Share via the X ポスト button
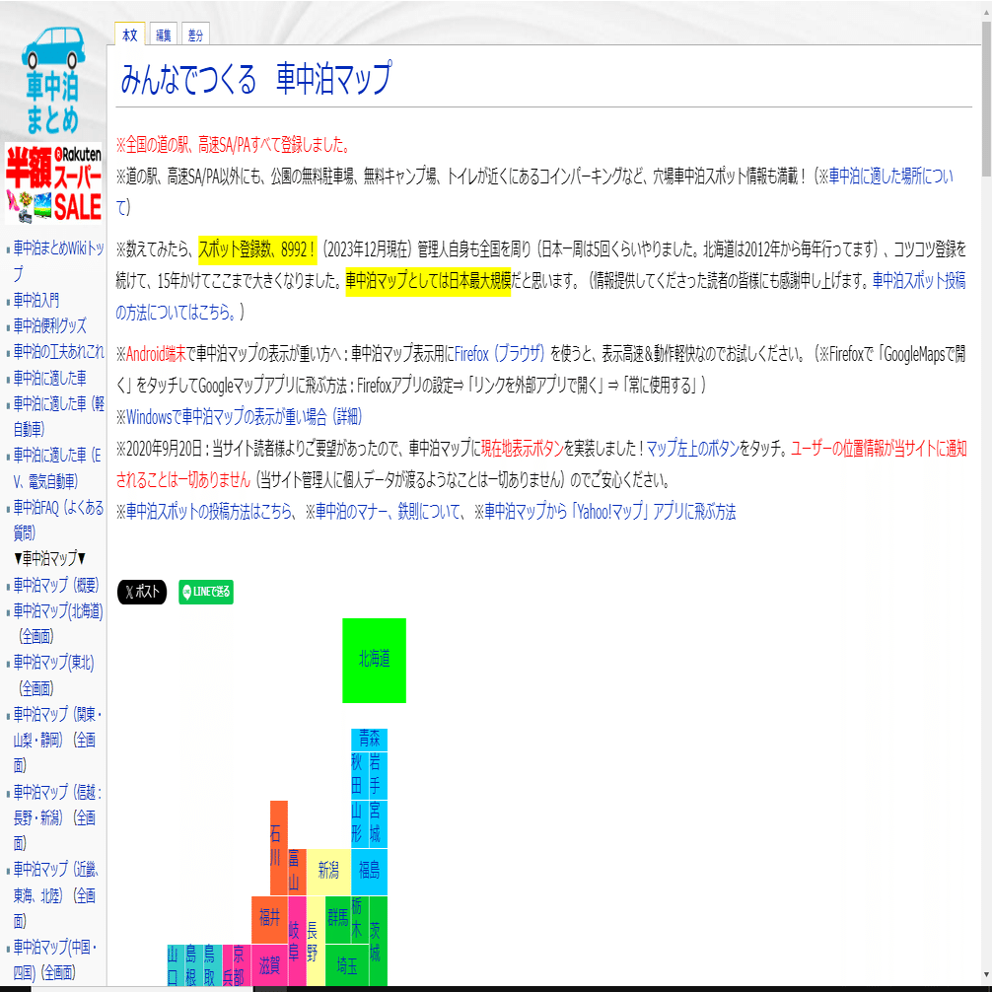The height and width of the screenshot is (992, 992). click(142, 592)
